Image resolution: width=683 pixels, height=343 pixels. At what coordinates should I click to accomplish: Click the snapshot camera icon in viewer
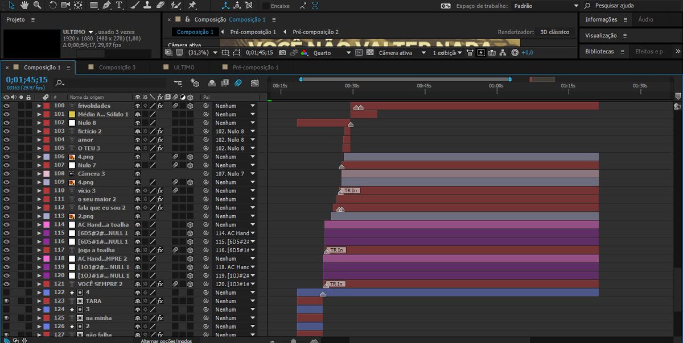coord(282,52)
